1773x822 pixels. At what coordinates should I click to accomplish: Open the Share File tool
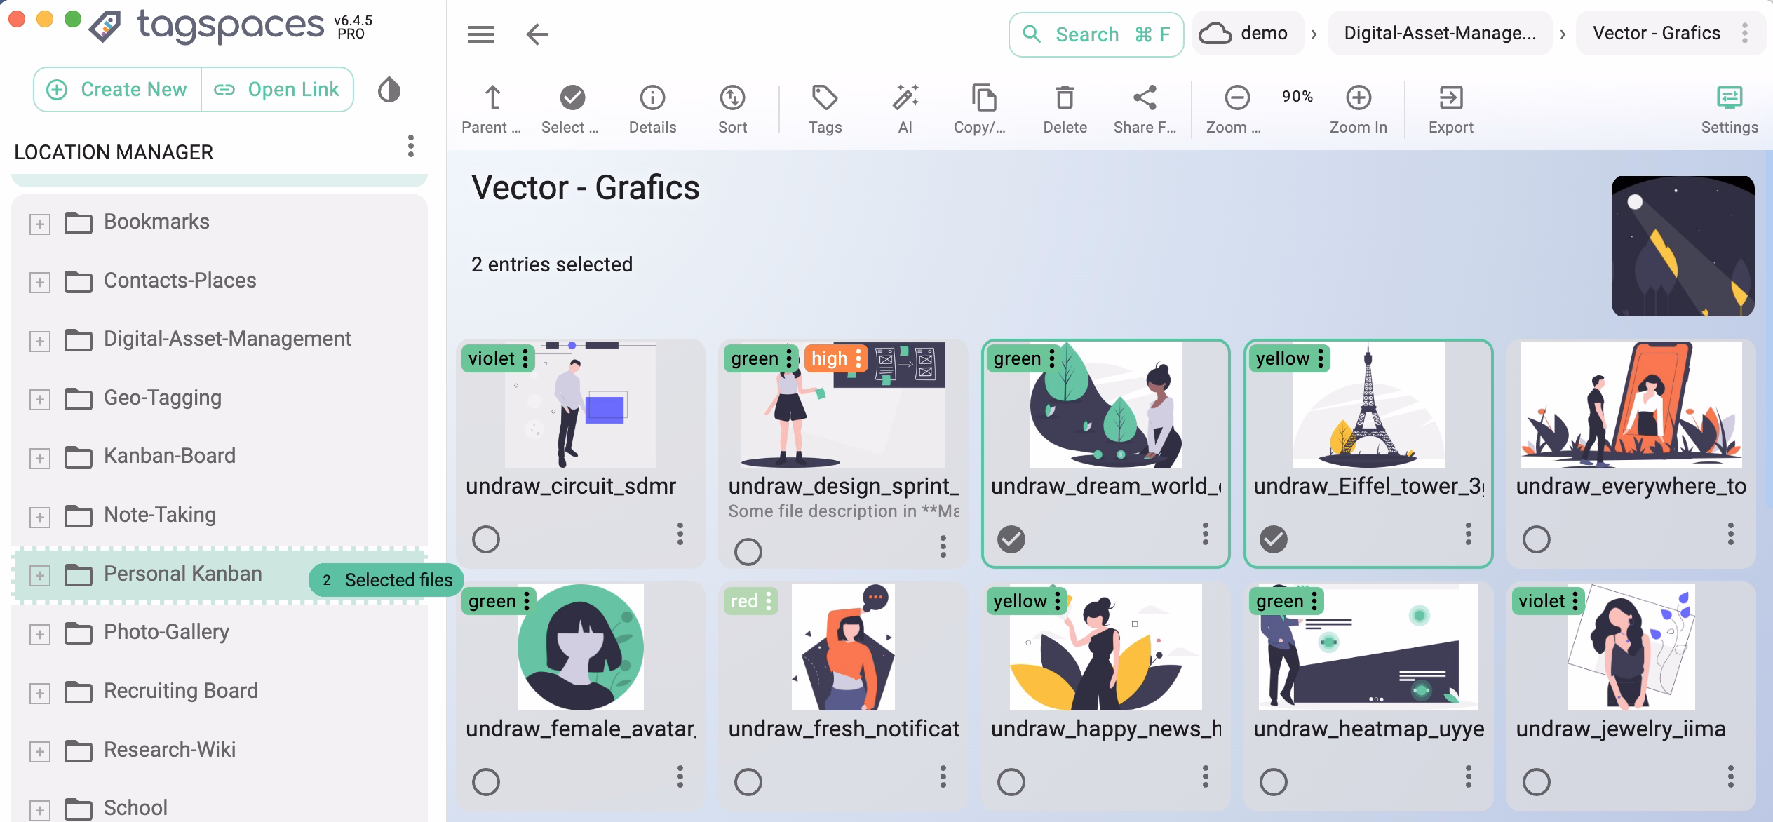[x=1144, y=107]
